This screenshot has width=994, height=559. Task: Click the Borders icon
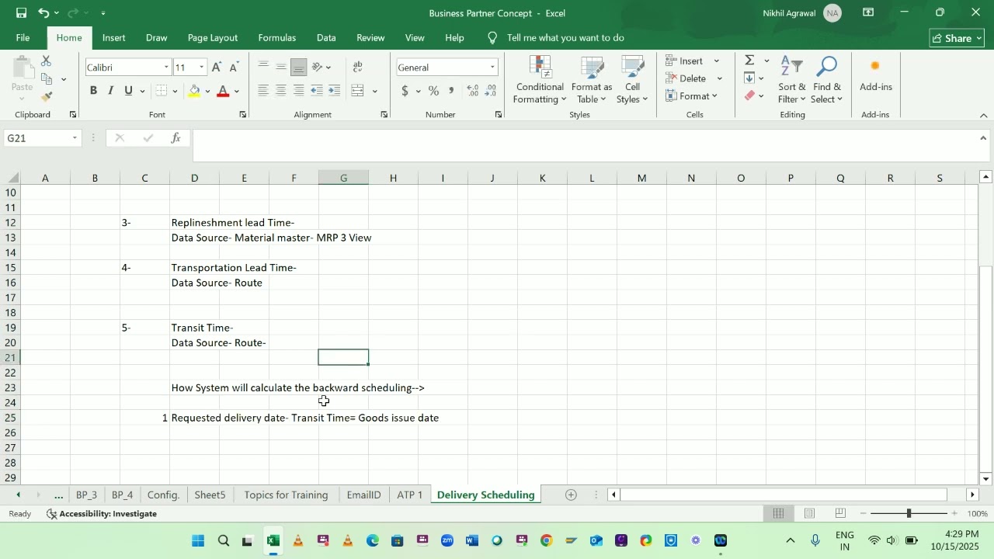[162, 91]
